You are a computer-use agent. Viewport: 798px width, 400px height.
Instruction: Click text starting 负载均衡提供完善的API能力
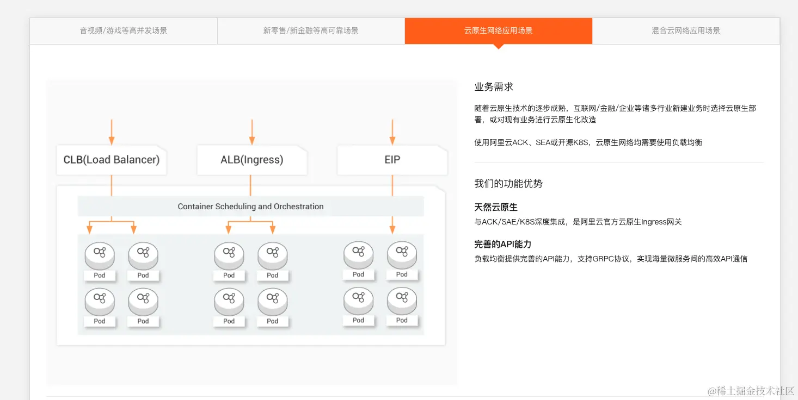click(x=611, y=259)
